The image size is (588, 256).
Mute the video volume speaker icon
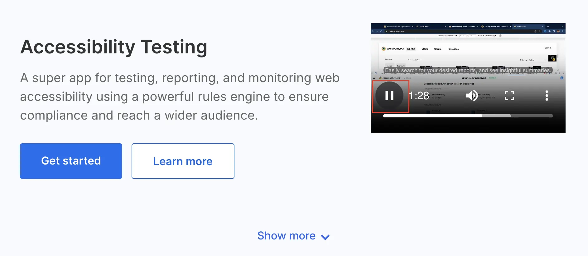[x=472, y=96]
